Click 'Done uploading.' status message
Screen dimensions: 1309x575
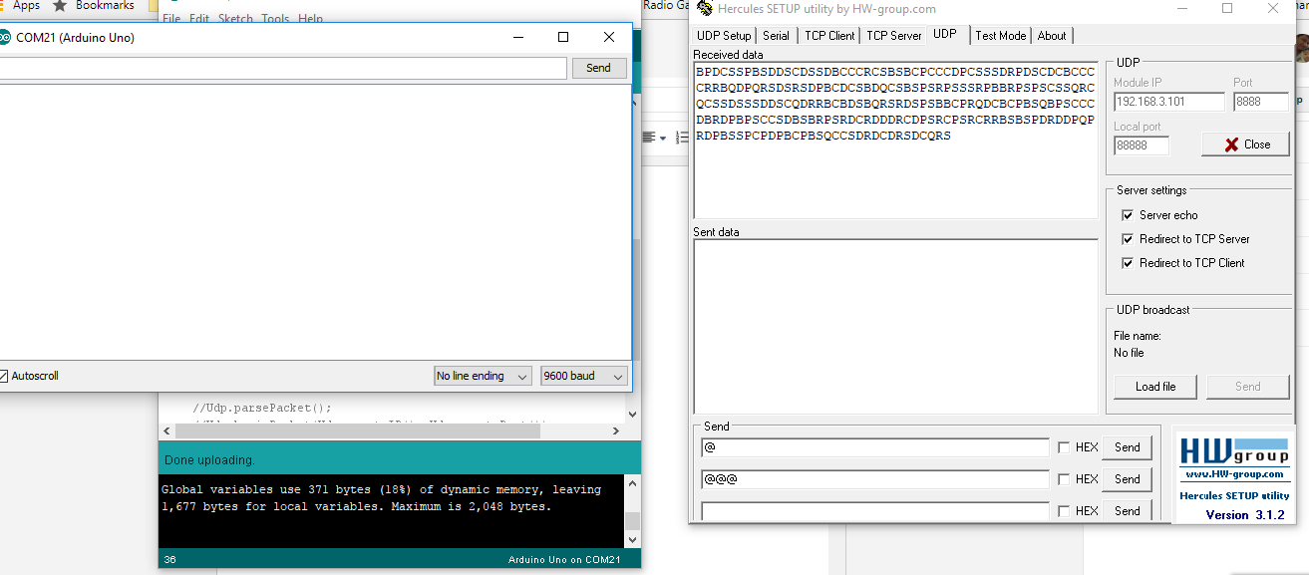coord(209,460)
